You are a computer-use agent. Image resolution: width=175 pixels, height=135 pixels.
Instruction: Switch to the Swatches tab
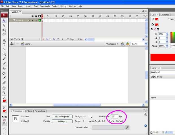tap(165, 15)
